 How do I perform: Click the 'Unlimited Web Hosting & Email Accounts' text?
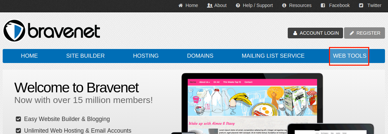(x=78, y=131)
